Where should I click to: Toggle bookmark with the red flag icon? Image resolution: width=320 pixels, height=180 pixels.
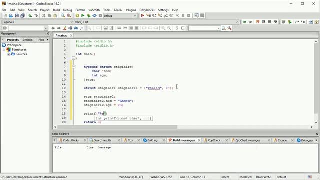(x=258, y=22)
